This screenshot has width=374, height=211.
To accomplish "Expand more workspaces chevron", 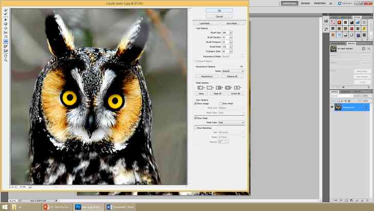I will coord(331,4).
